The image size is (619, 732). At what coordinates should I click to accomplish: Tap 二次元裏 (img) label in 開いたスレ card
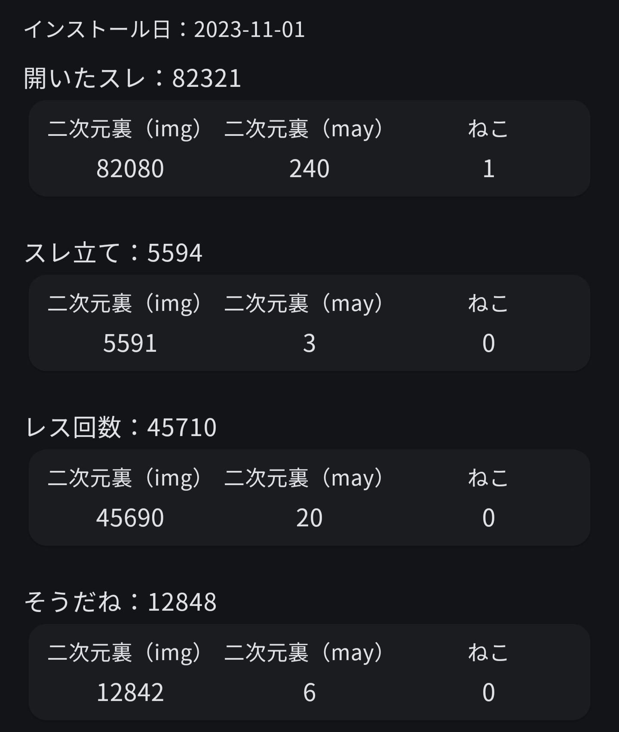point(125,129)
